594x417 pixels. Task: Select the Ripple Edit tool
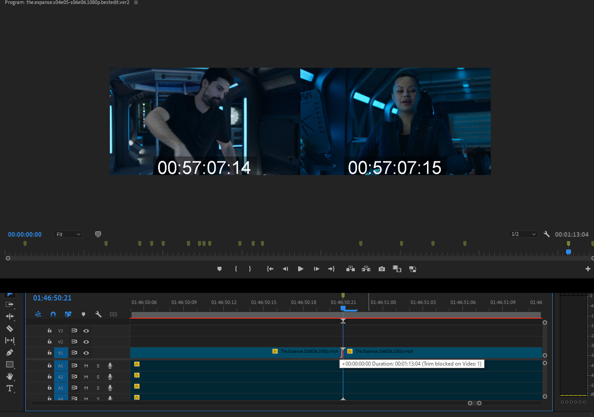click(x=9, y=316)
